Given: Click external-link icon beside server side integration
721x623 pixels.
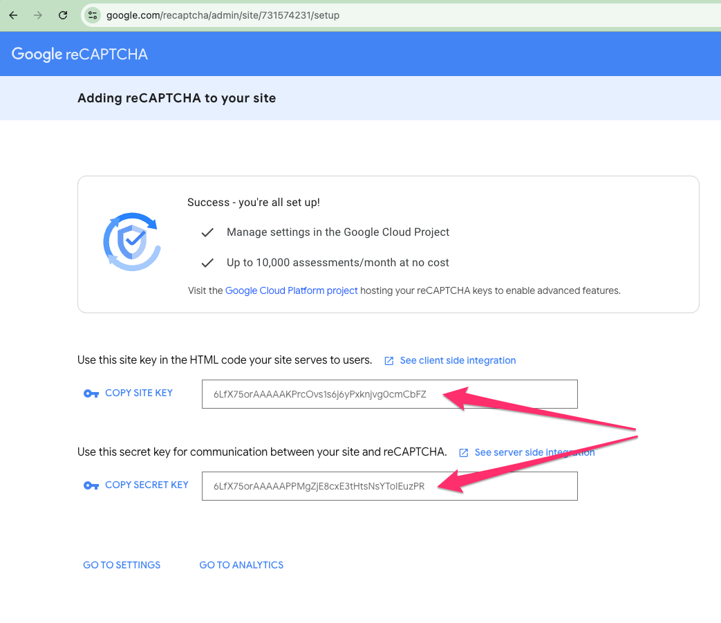Looking at the screenshot, I should click(463, 453).
